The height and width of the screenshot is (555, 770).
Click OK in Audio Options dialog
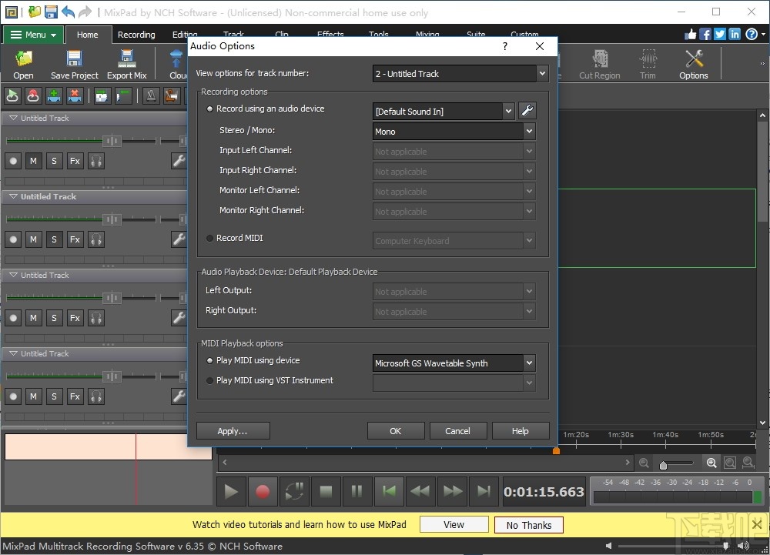pos(395,431)
